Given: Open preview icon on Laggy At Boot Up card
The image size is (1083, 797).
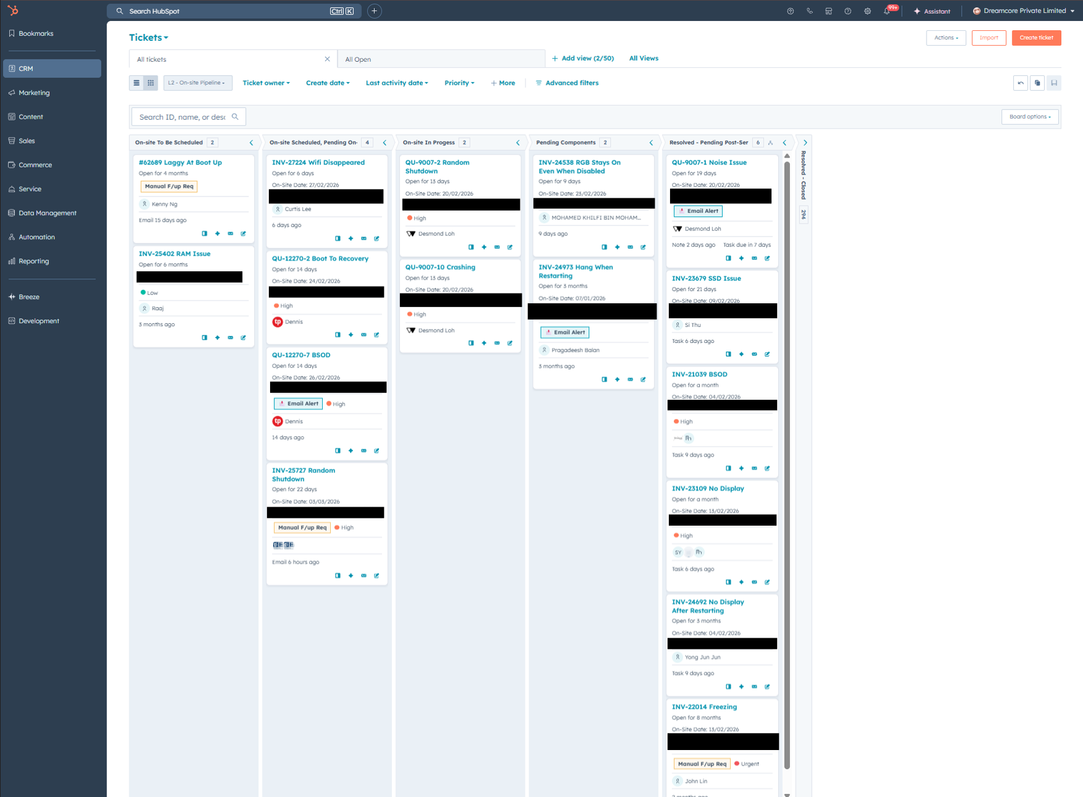Looking at the screenshot, I should coord(205,234).
